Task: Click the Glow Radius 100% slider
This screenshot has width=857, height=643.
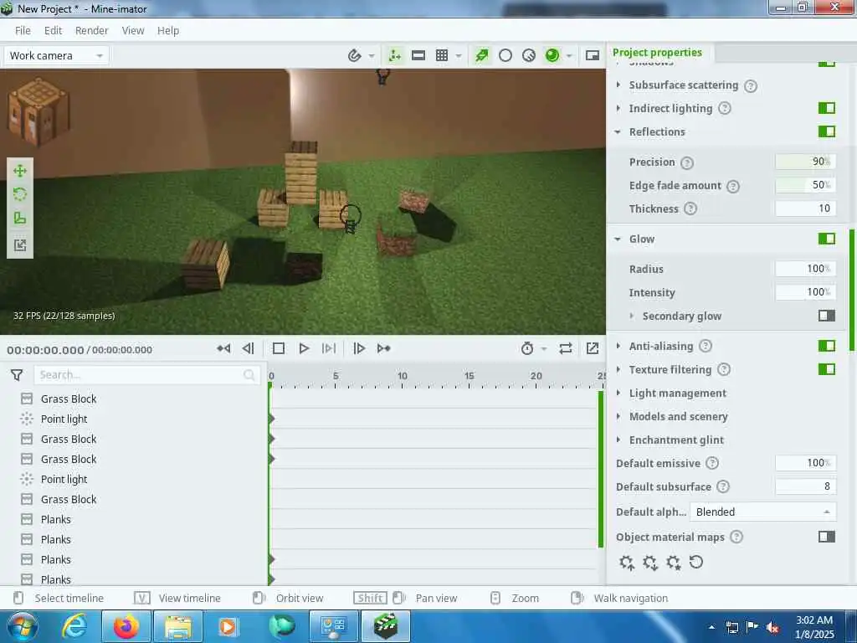Action: [806, 269]
